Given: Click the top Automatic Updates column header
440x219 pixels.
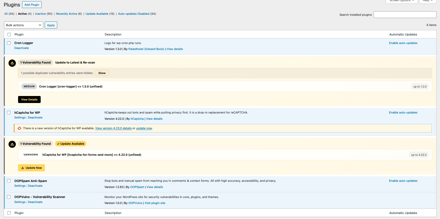Looking at the screenshot, I should pos(403,34).
